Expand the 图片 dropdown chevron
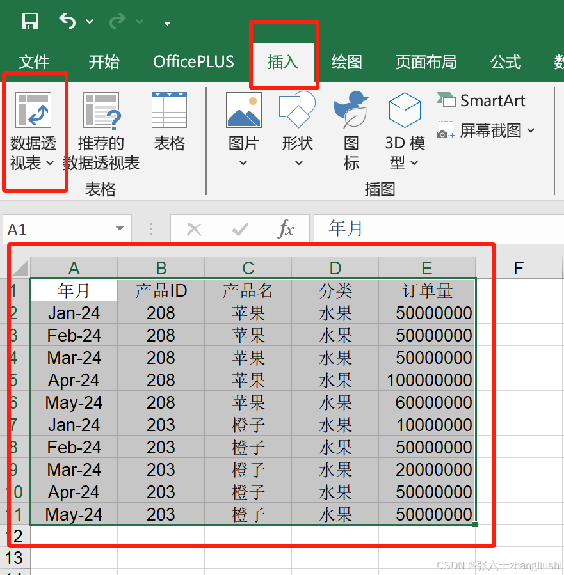 coord(243,163)
